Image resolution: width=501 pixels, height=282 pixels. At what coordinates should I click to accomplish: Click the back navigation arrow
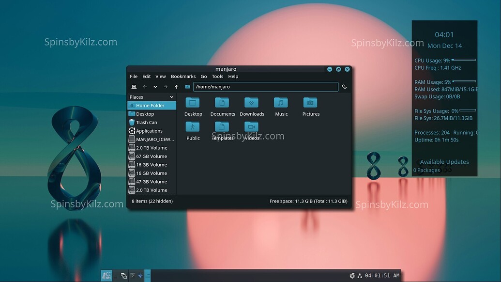pyautogui.click(x=145, y=87)
